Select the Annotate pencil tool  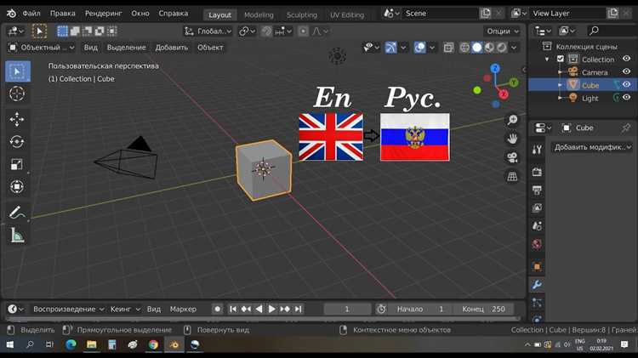point(17,213)
